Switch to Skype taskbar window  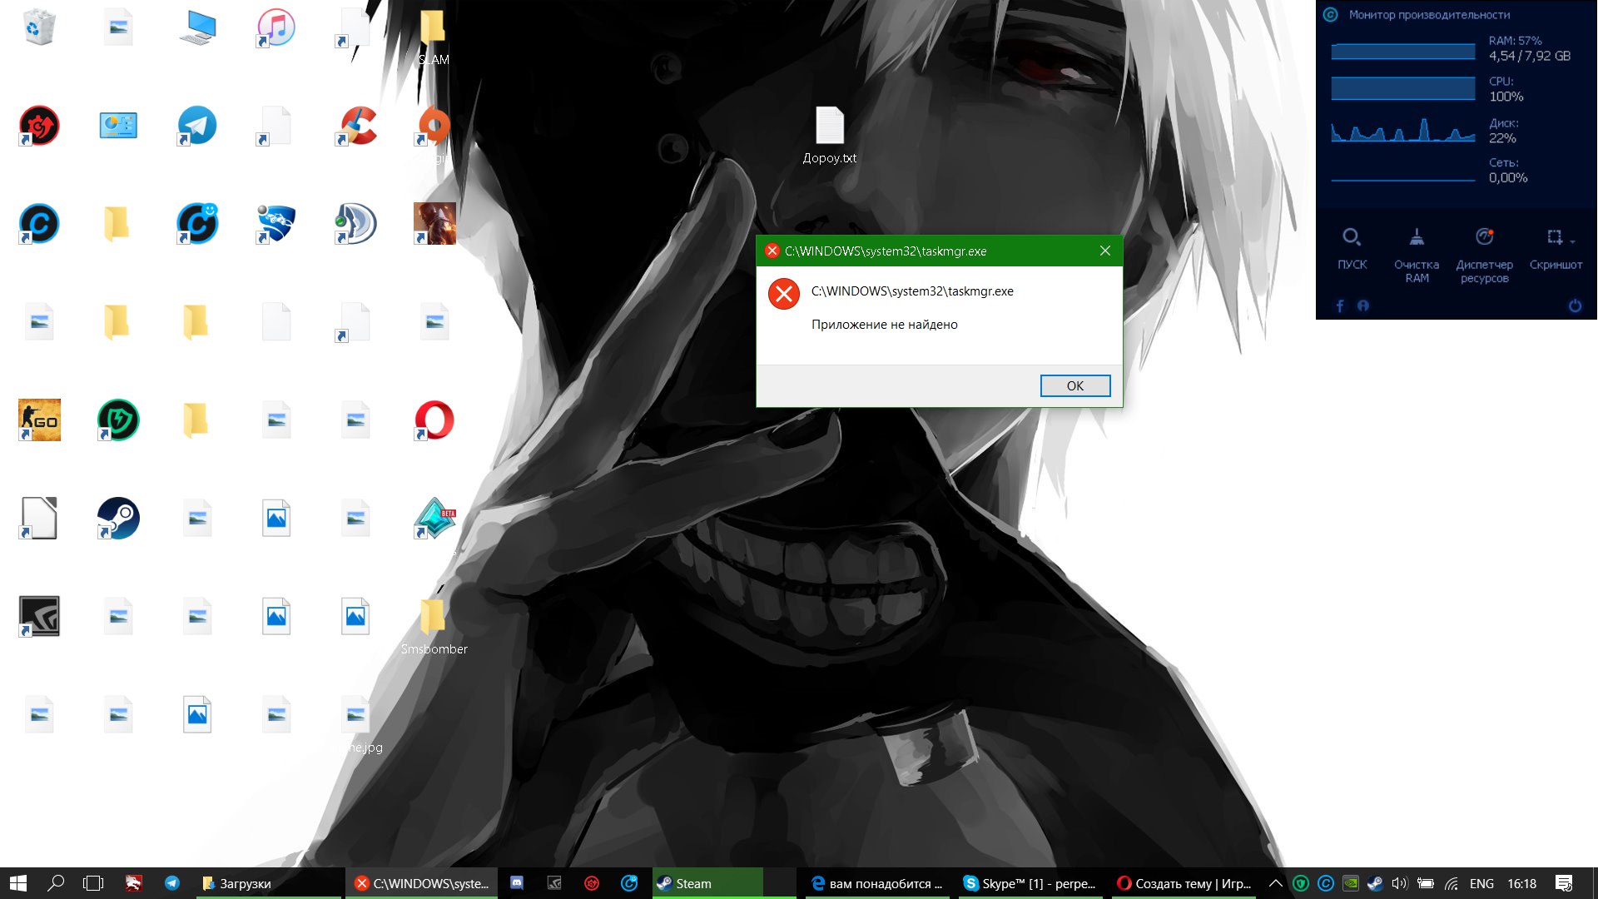click(1030, 883)
